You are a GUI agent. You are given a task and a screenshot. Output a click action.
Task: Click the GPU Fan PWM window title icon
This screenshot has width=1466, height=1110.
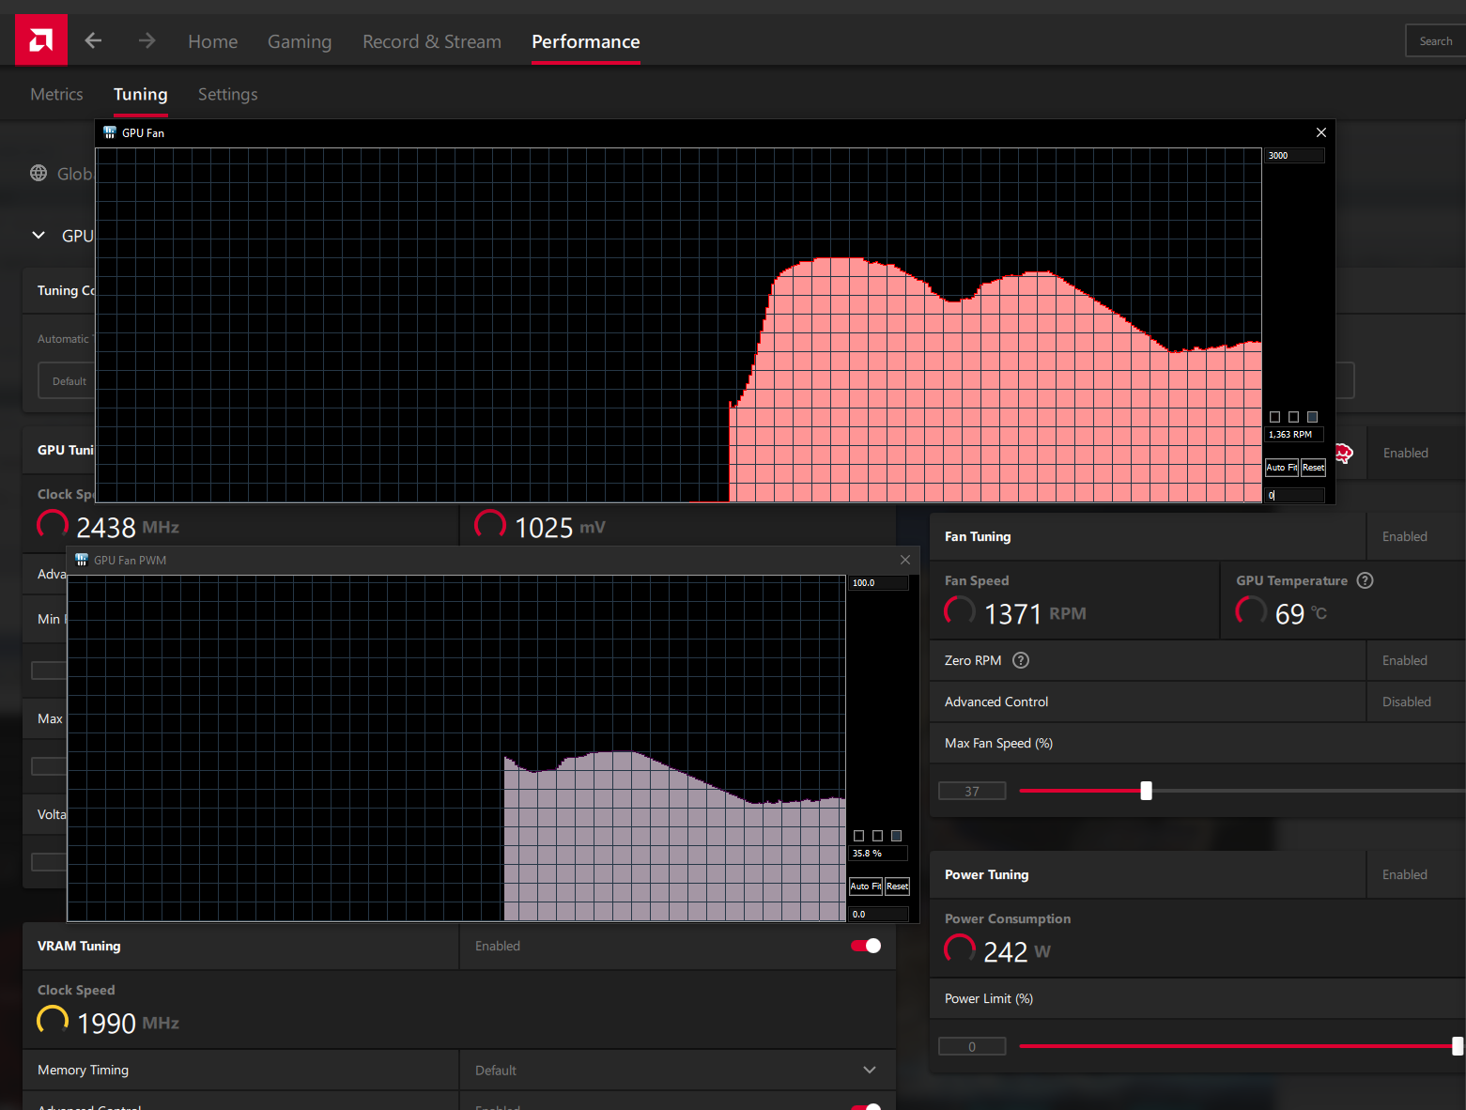point(82,560)
